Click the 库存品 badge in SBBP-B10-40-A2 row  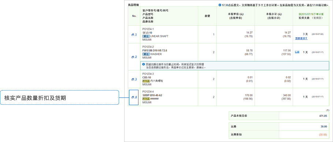[x=146, y=99]
